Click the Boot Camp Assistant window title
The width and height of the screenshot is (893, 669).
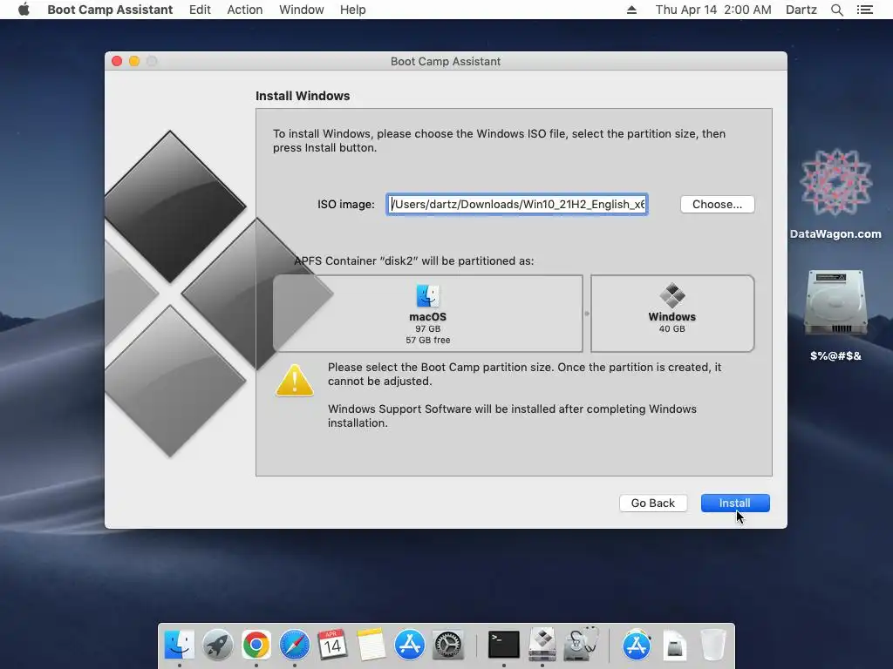[446, 62]
